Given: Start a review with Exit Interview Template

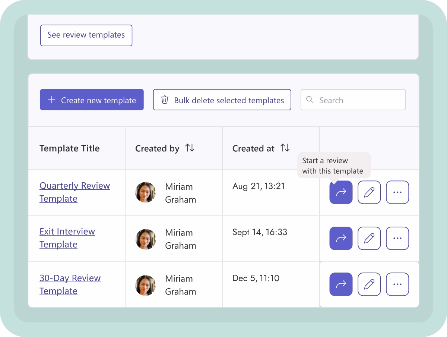Looking at the screenshot, I should pos(340,238).
